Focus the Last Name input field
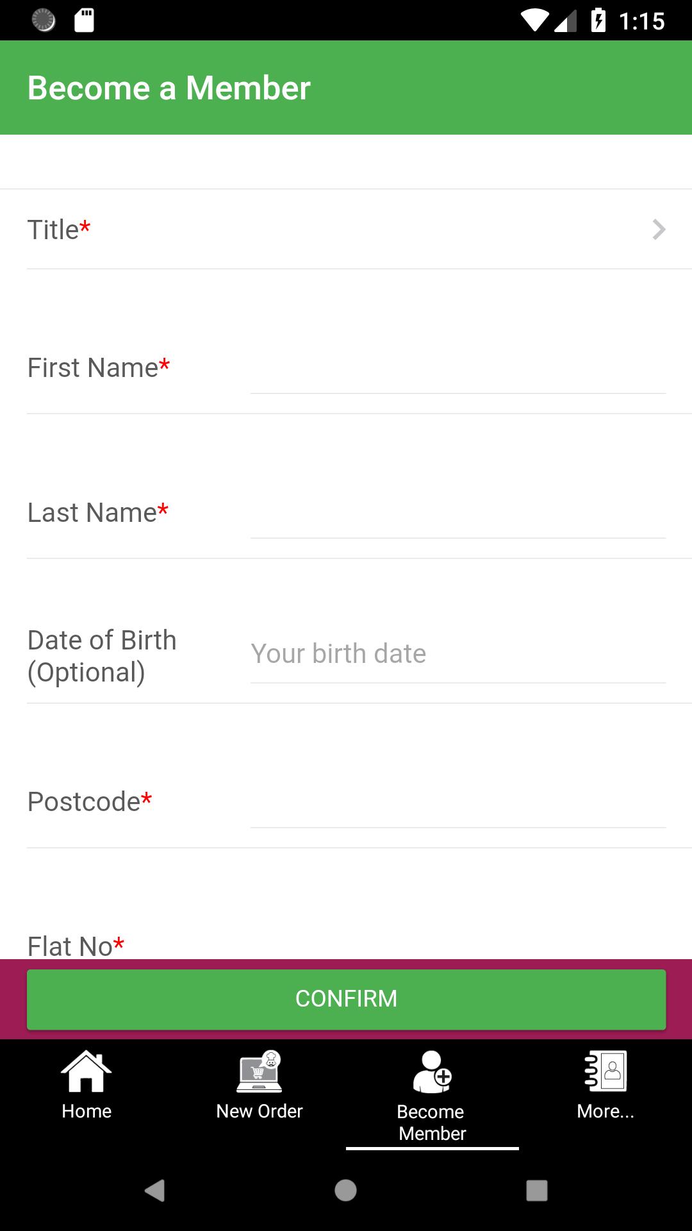The image size is (692, 1231). click(x=458, y=513)
